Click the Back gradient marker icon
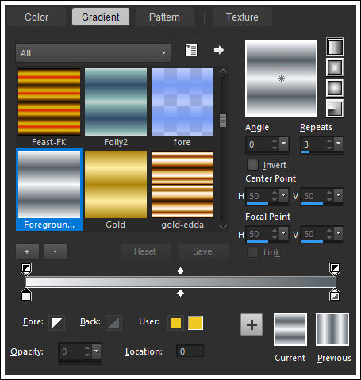This screenshot has width=361, height=380. coord(114,323)
